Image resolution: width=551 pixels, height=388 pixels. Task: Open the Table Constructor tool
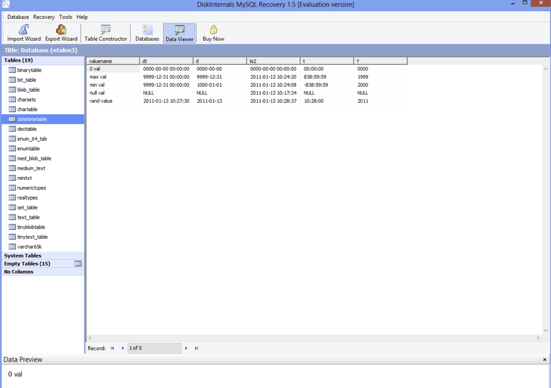pyautogui.click(x=105, y=33)
